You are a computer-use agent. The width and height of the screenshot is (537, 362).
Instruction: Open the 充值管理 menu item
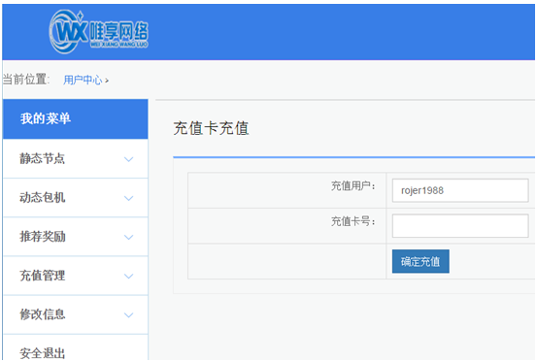coord(76,276)
